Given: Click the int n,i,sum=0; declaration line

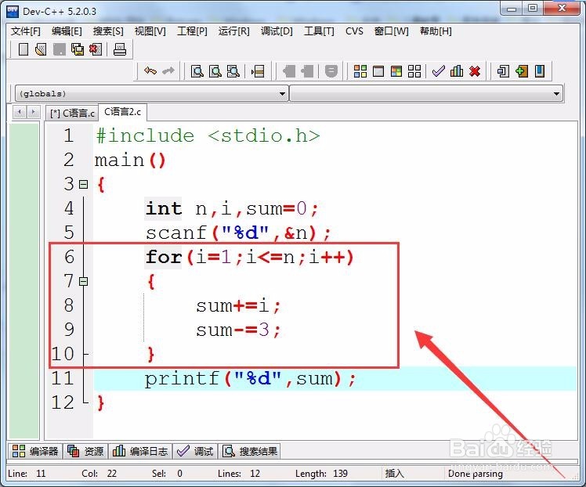Looking at the screenshot, I should 232,208.
